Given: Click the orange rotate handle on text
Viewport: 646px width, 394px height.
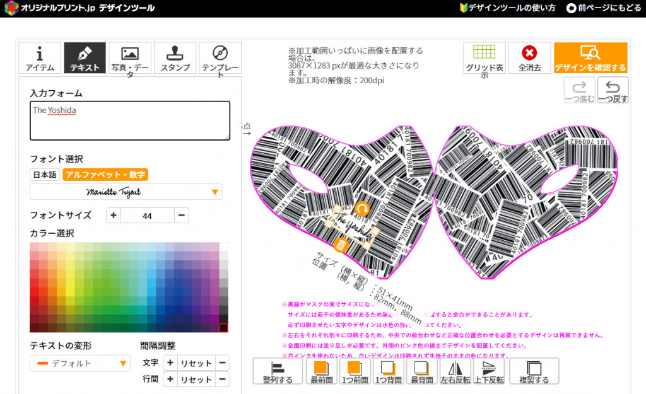Looking at the screenshot, I should [x=362, y=209].
